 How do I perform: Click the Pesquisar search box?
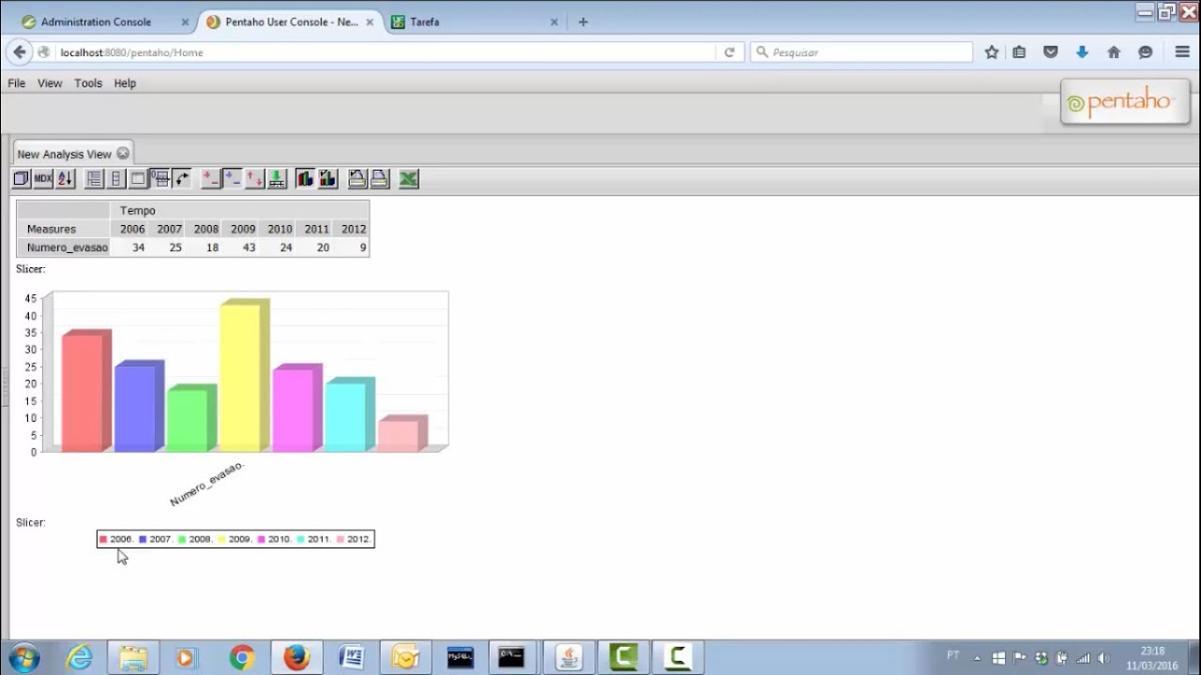861,52
